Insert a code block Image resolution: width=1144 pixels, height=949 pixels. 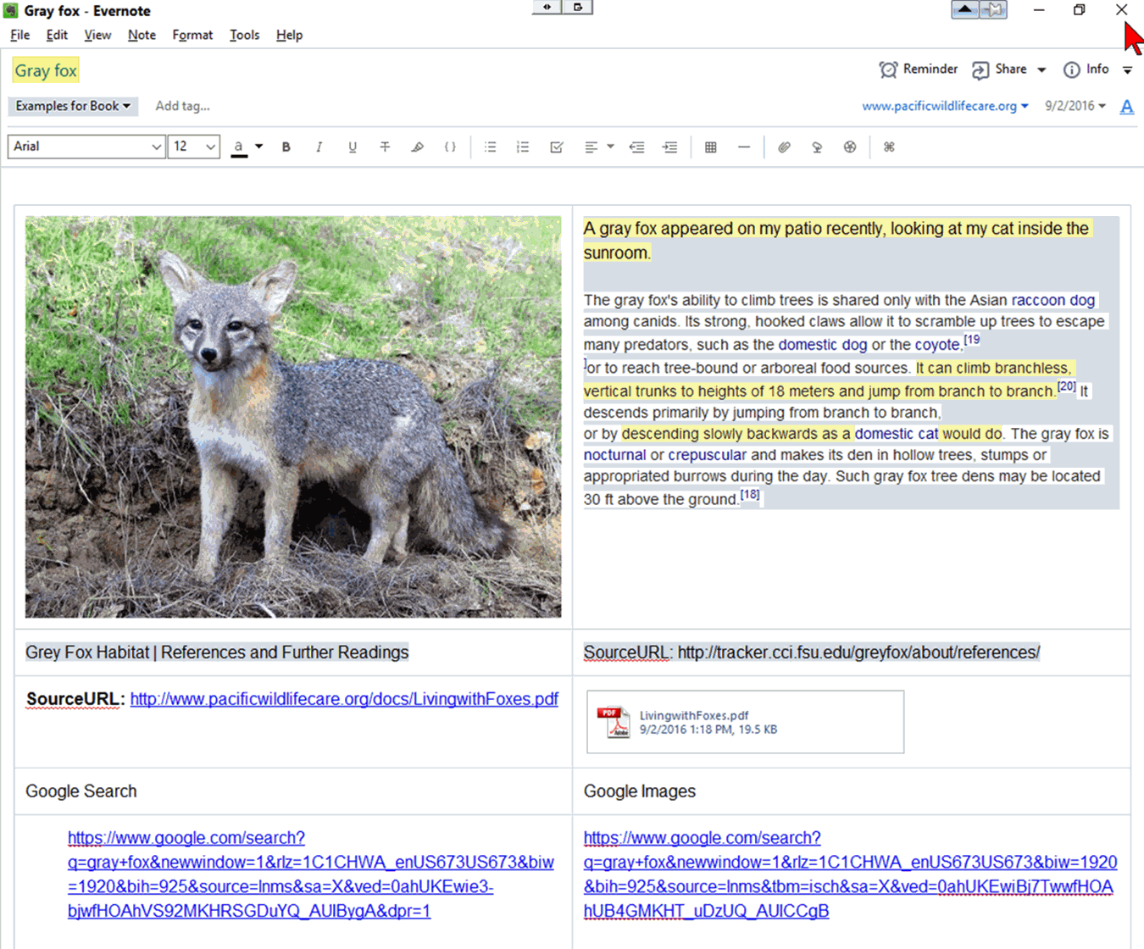(x=450, y=147)
